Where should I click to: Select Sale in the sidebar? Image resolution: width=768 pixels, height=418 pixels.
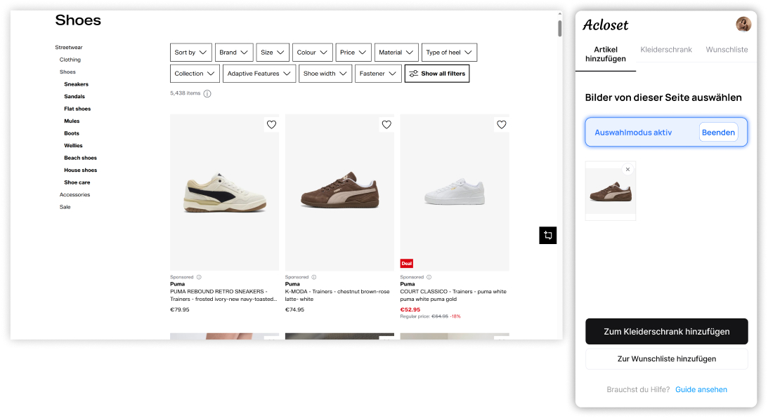[65, 207]
